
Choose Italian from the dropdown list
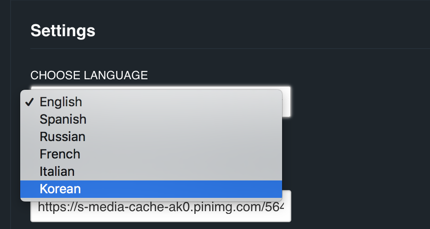57,171
